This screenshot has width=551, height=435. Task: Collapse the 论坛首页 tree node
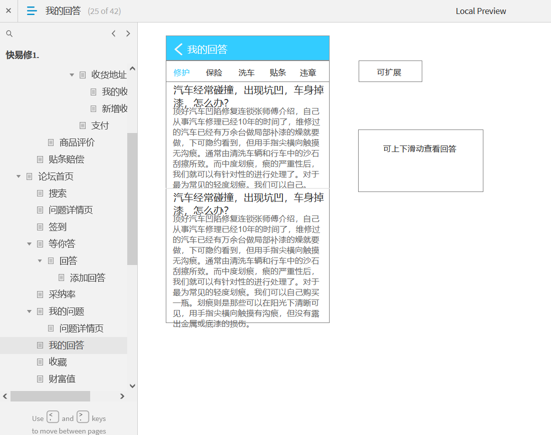coord(19,176)
